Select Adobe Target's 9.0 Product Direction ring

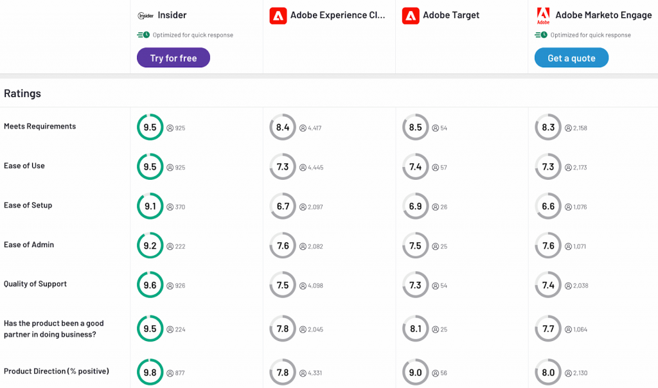coord(416,373)
